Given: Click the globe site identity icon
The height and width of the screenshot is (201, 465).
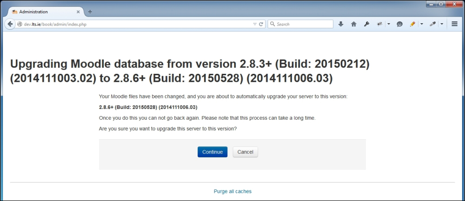Looking at the screenshot, I should coord(20,24).
